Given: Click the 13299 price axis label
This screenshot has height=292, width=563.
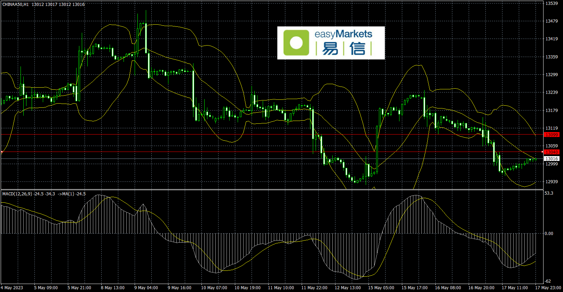Looking at the screenshot, I should (552, 75).
